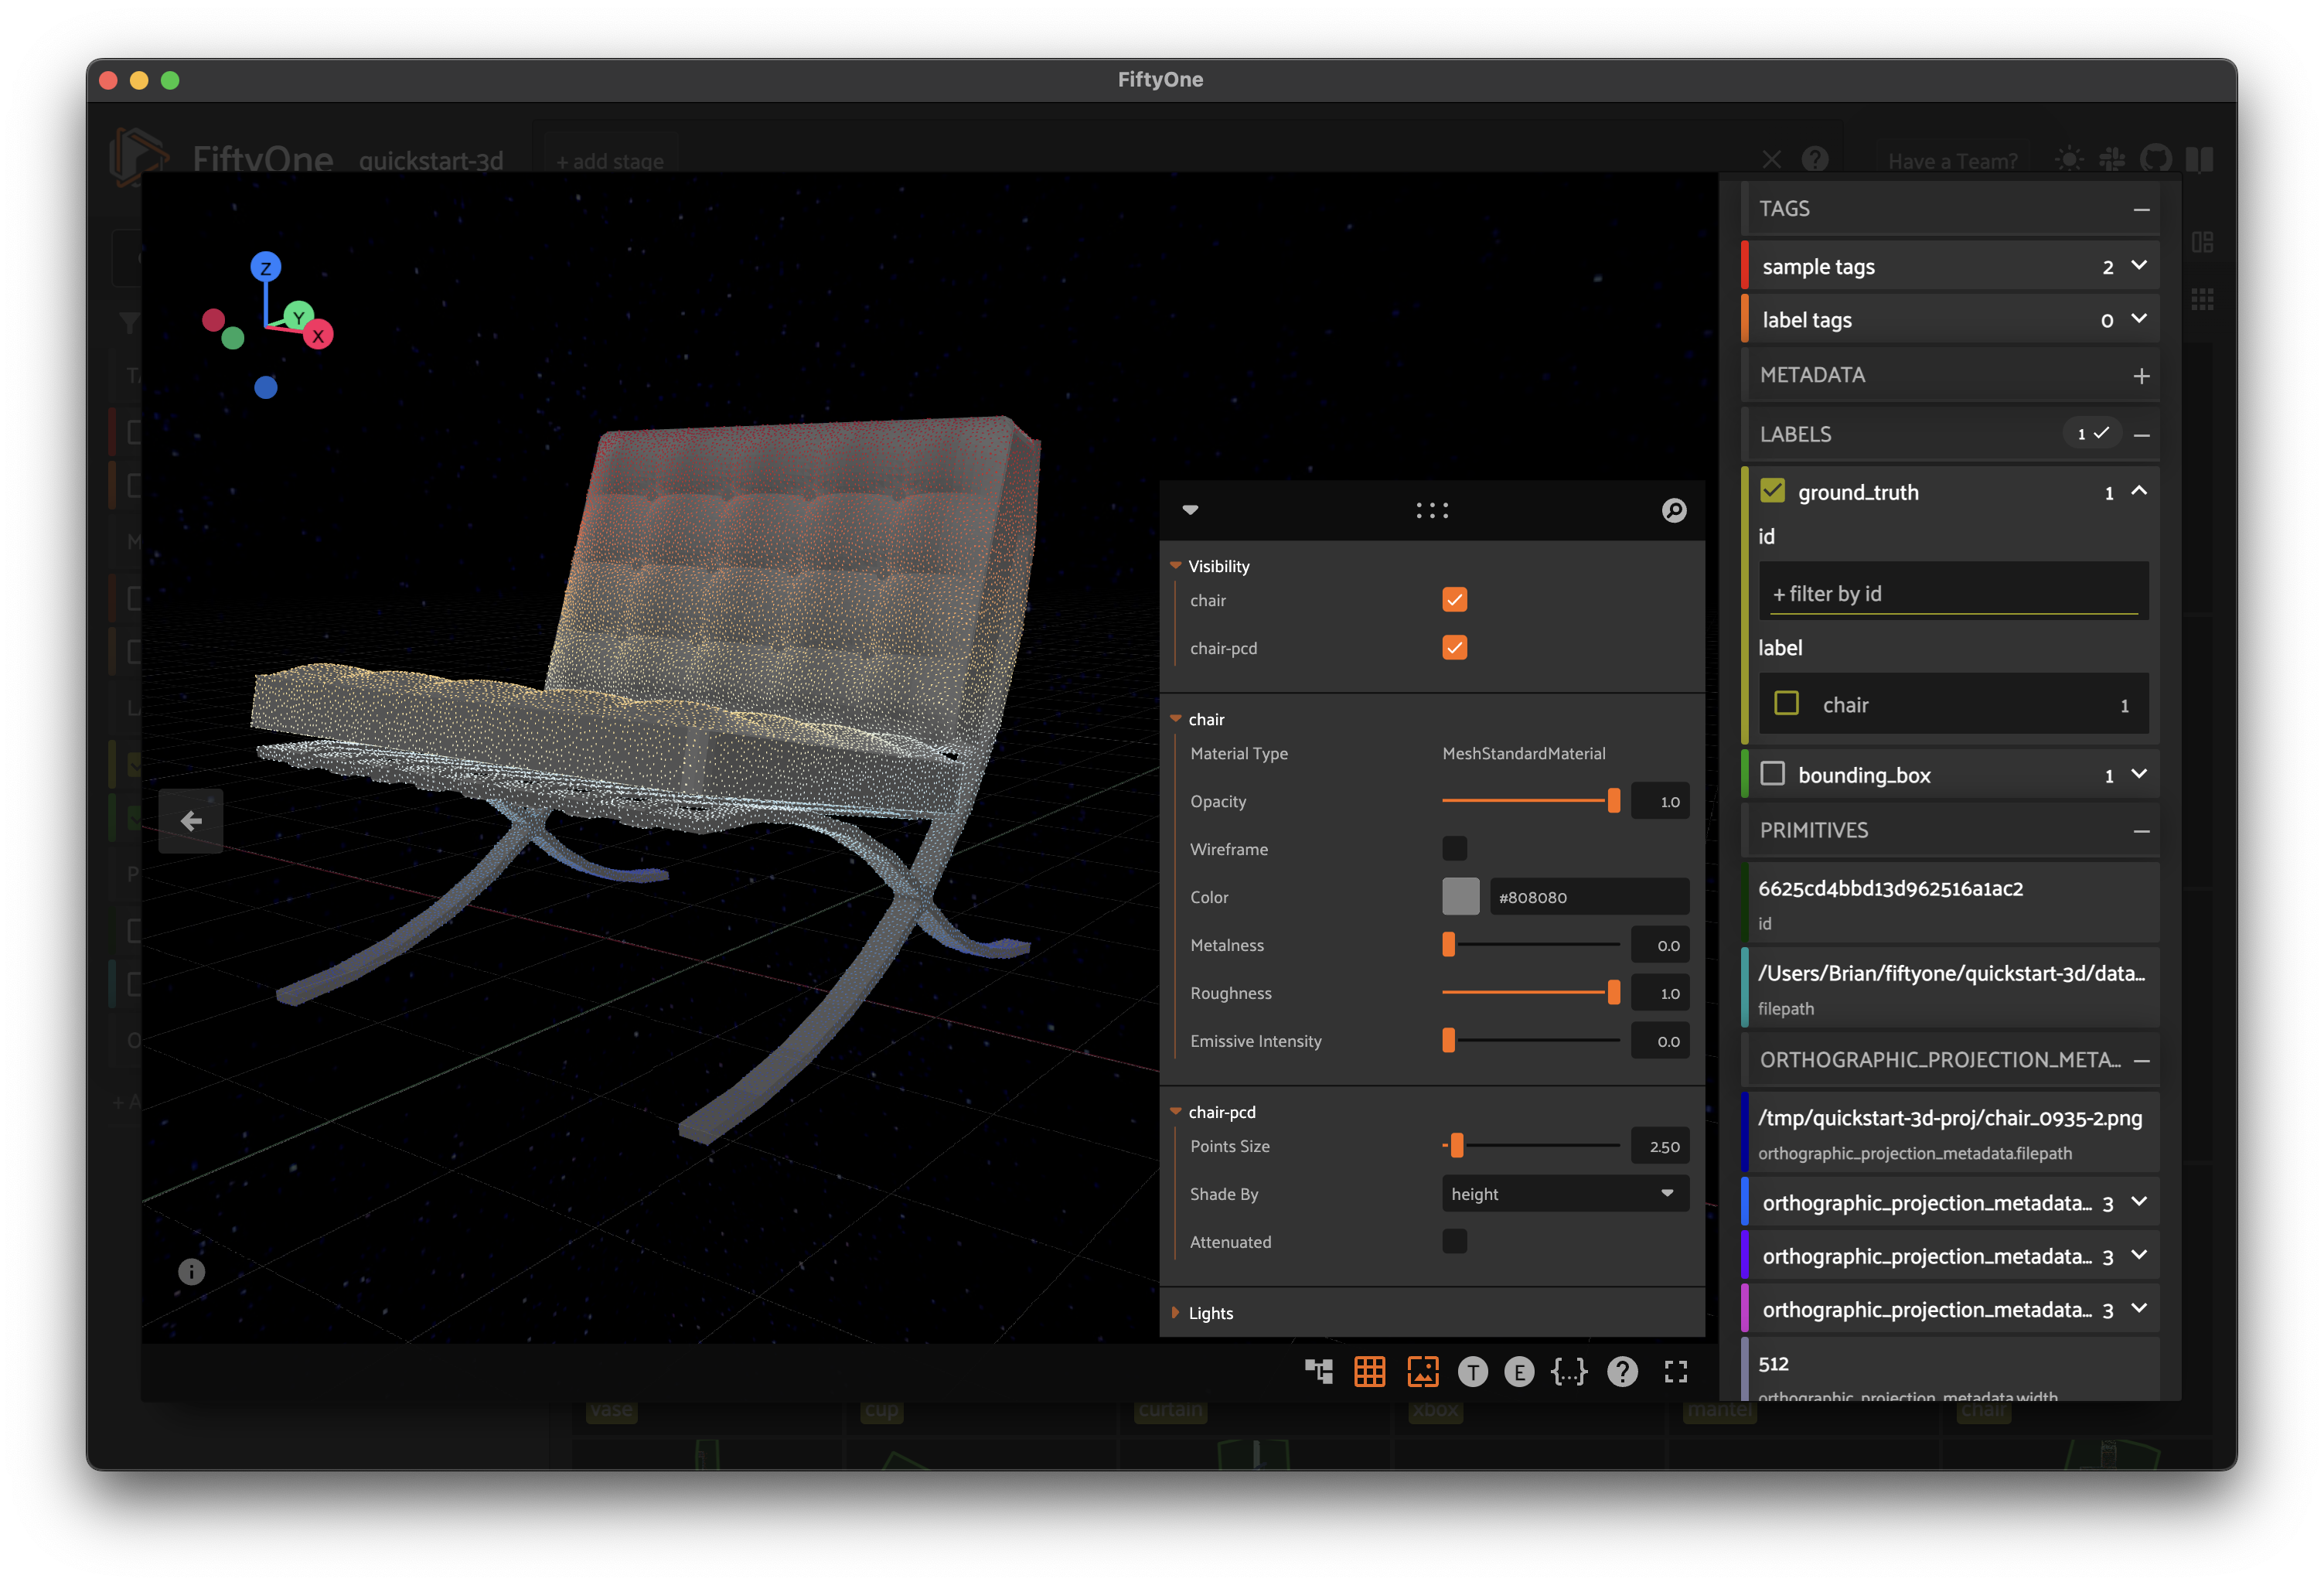This screenshot has width=2324, height=1585.
Task: Enable the Wireframe checkbox
Action: (x=1454, y=849)
